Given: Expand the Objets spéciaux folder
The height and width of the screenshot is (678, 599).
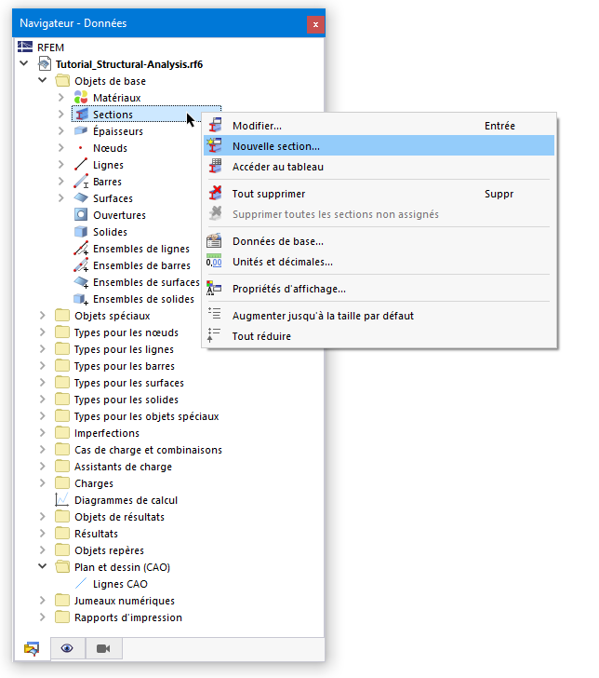Looking at the screenshot, I should (x=43, y=316).
